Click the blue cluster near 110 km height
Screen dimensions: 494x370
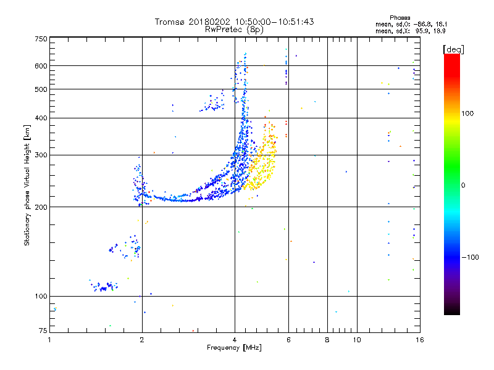104,286
